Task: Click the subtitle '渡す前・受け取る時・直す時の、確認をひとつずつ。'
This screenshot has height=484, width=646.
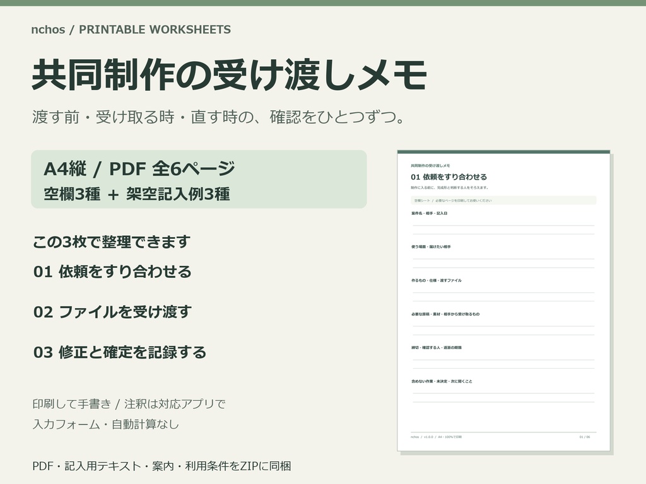Action: click(x=219, y=117)
